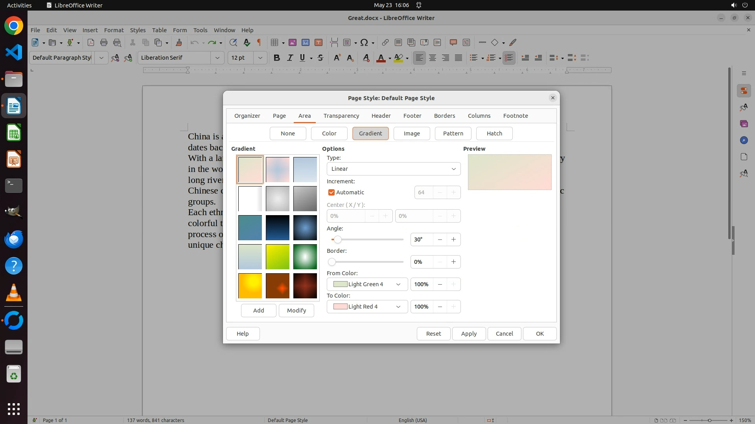Uncheck the Automatic increment checkbox

click(331, 192)
